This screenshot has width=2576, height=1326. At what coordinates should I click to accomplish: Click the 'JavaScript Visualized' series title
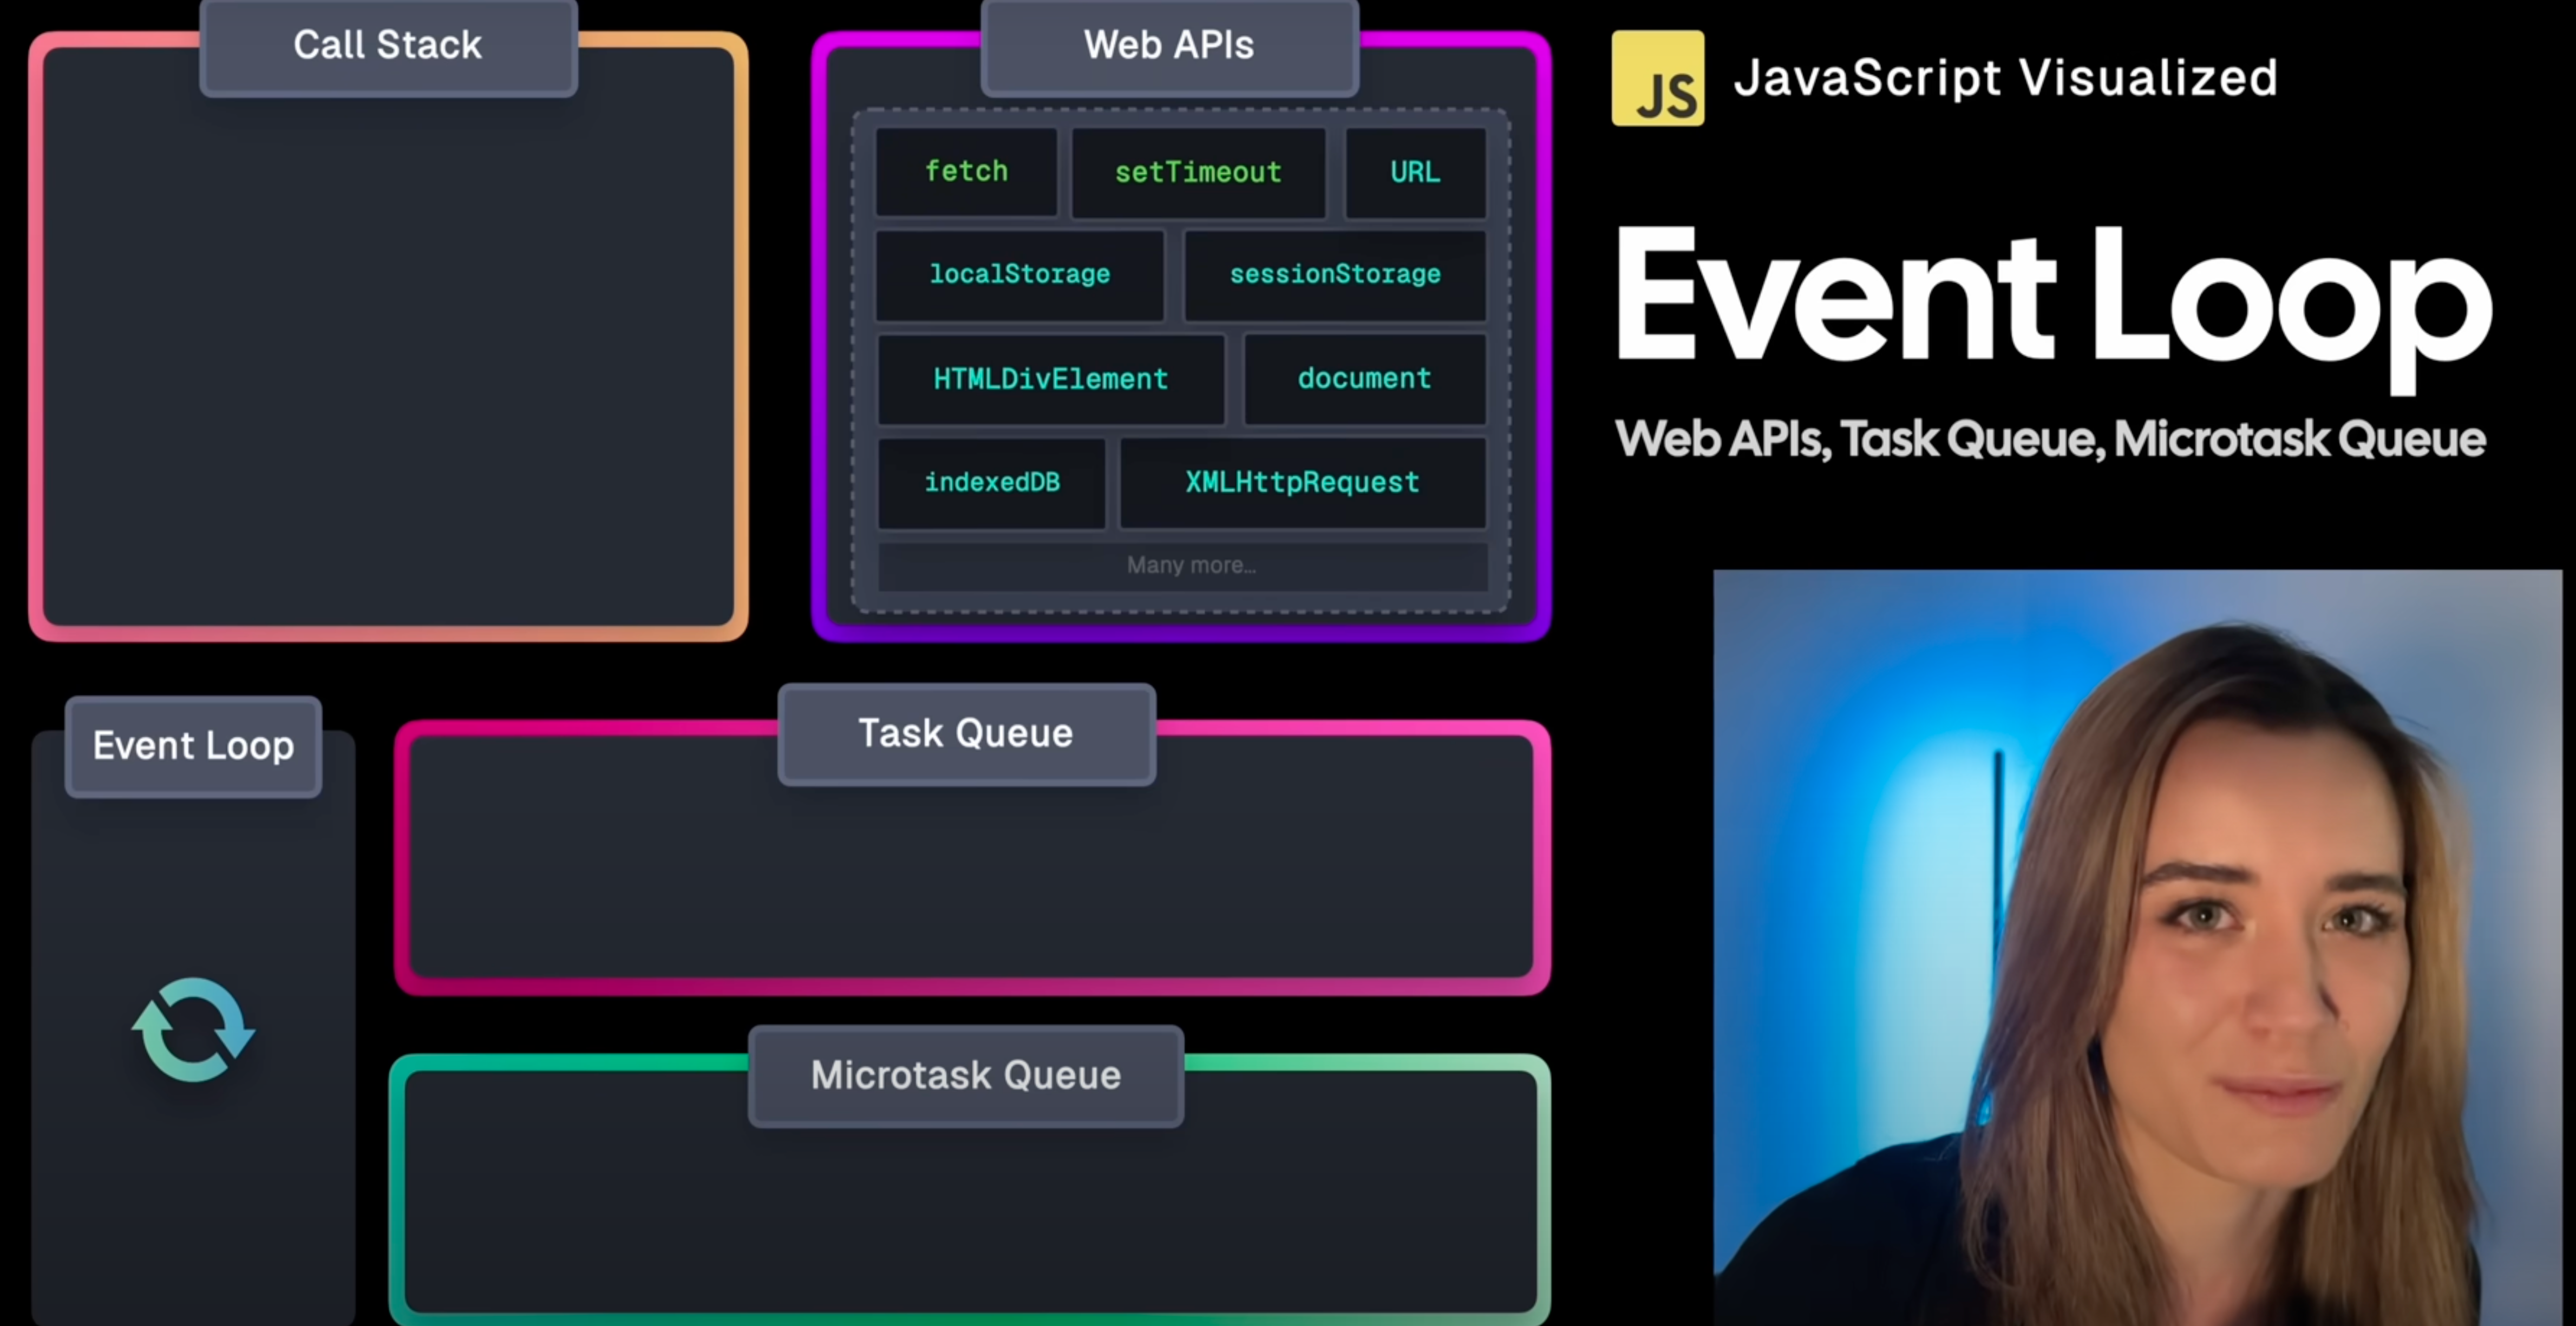(x=2005, y=78)
